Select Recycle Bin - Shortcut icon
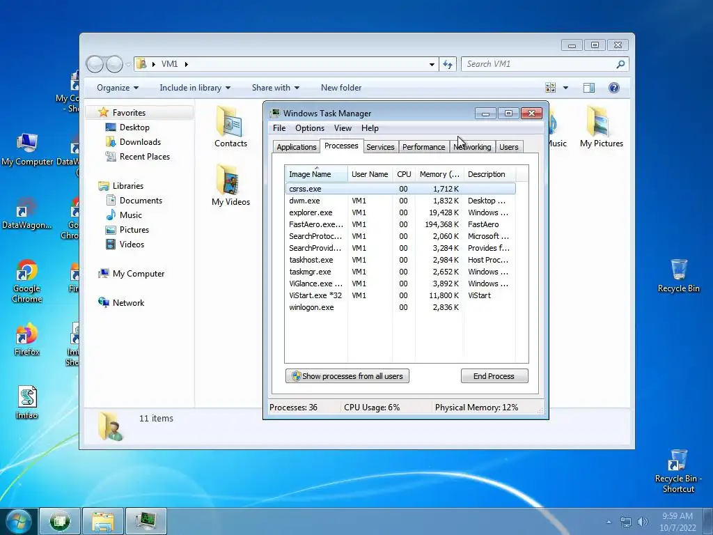The height and width of the screenshot is (535, 713). (x=678, y=471)
